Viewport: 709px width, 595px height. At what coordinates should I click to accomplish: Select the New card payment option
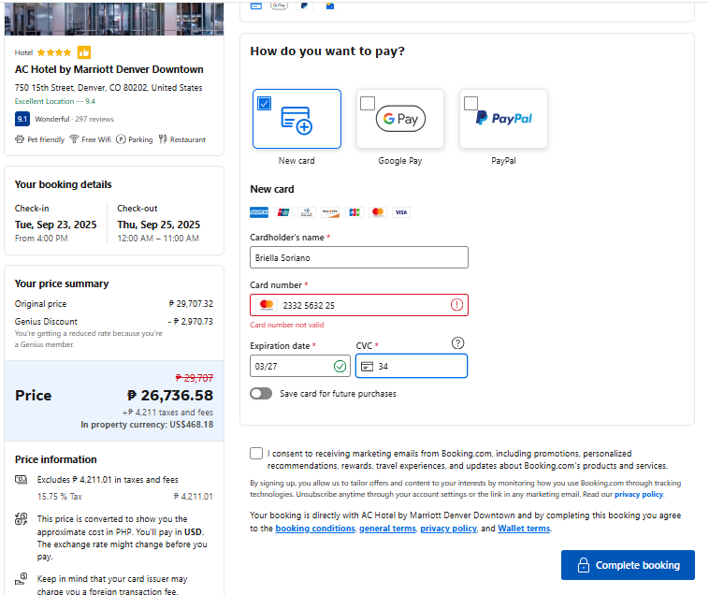click(x=297, y=119)
